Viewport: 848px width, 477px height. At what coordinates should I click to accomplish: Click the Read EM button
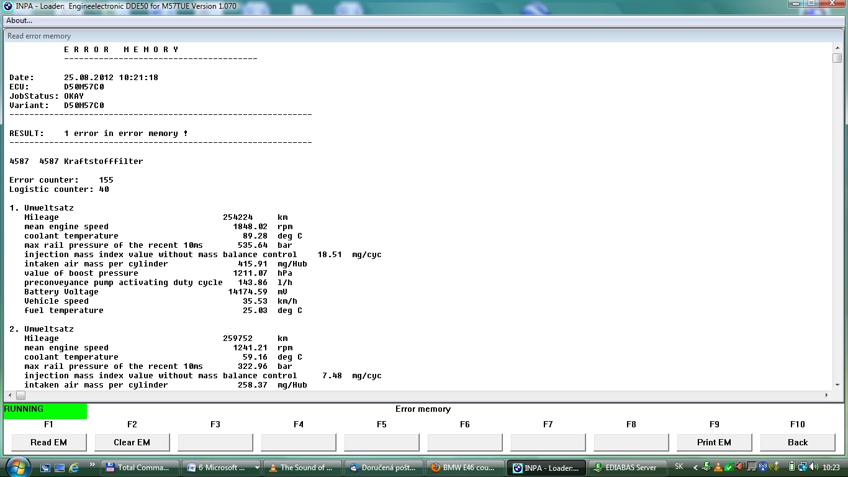tap(48, 442)
